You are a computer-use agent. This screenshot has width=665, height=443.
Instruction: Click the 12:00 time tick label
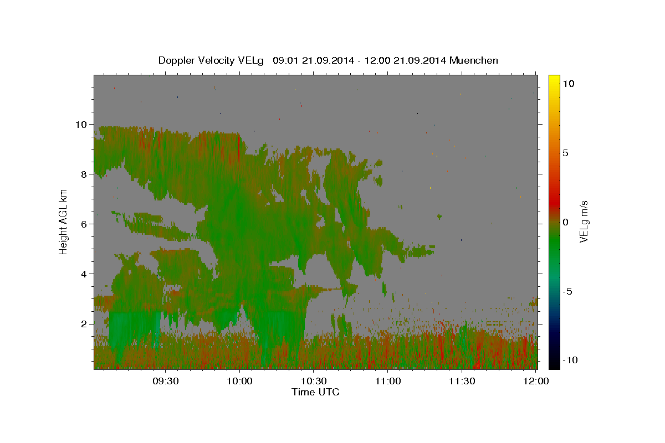coord(536,382)
